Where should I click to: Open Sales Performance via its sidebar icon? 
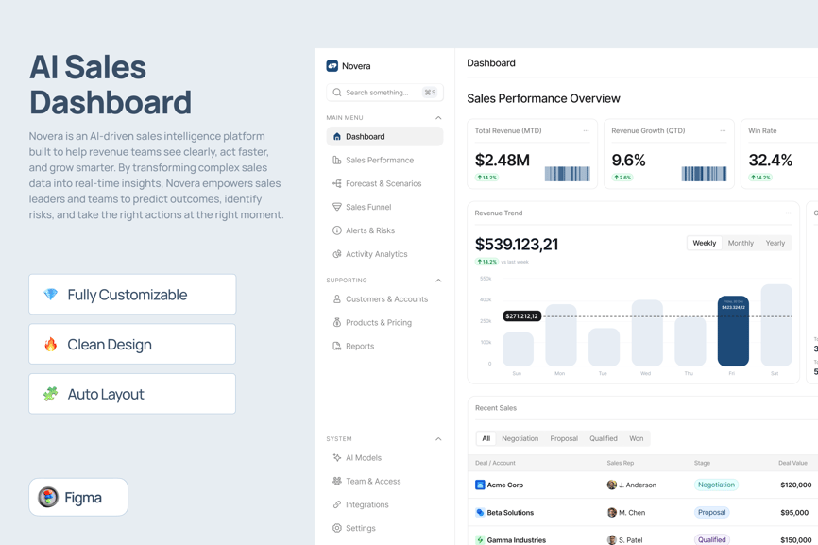pos(337,161)
